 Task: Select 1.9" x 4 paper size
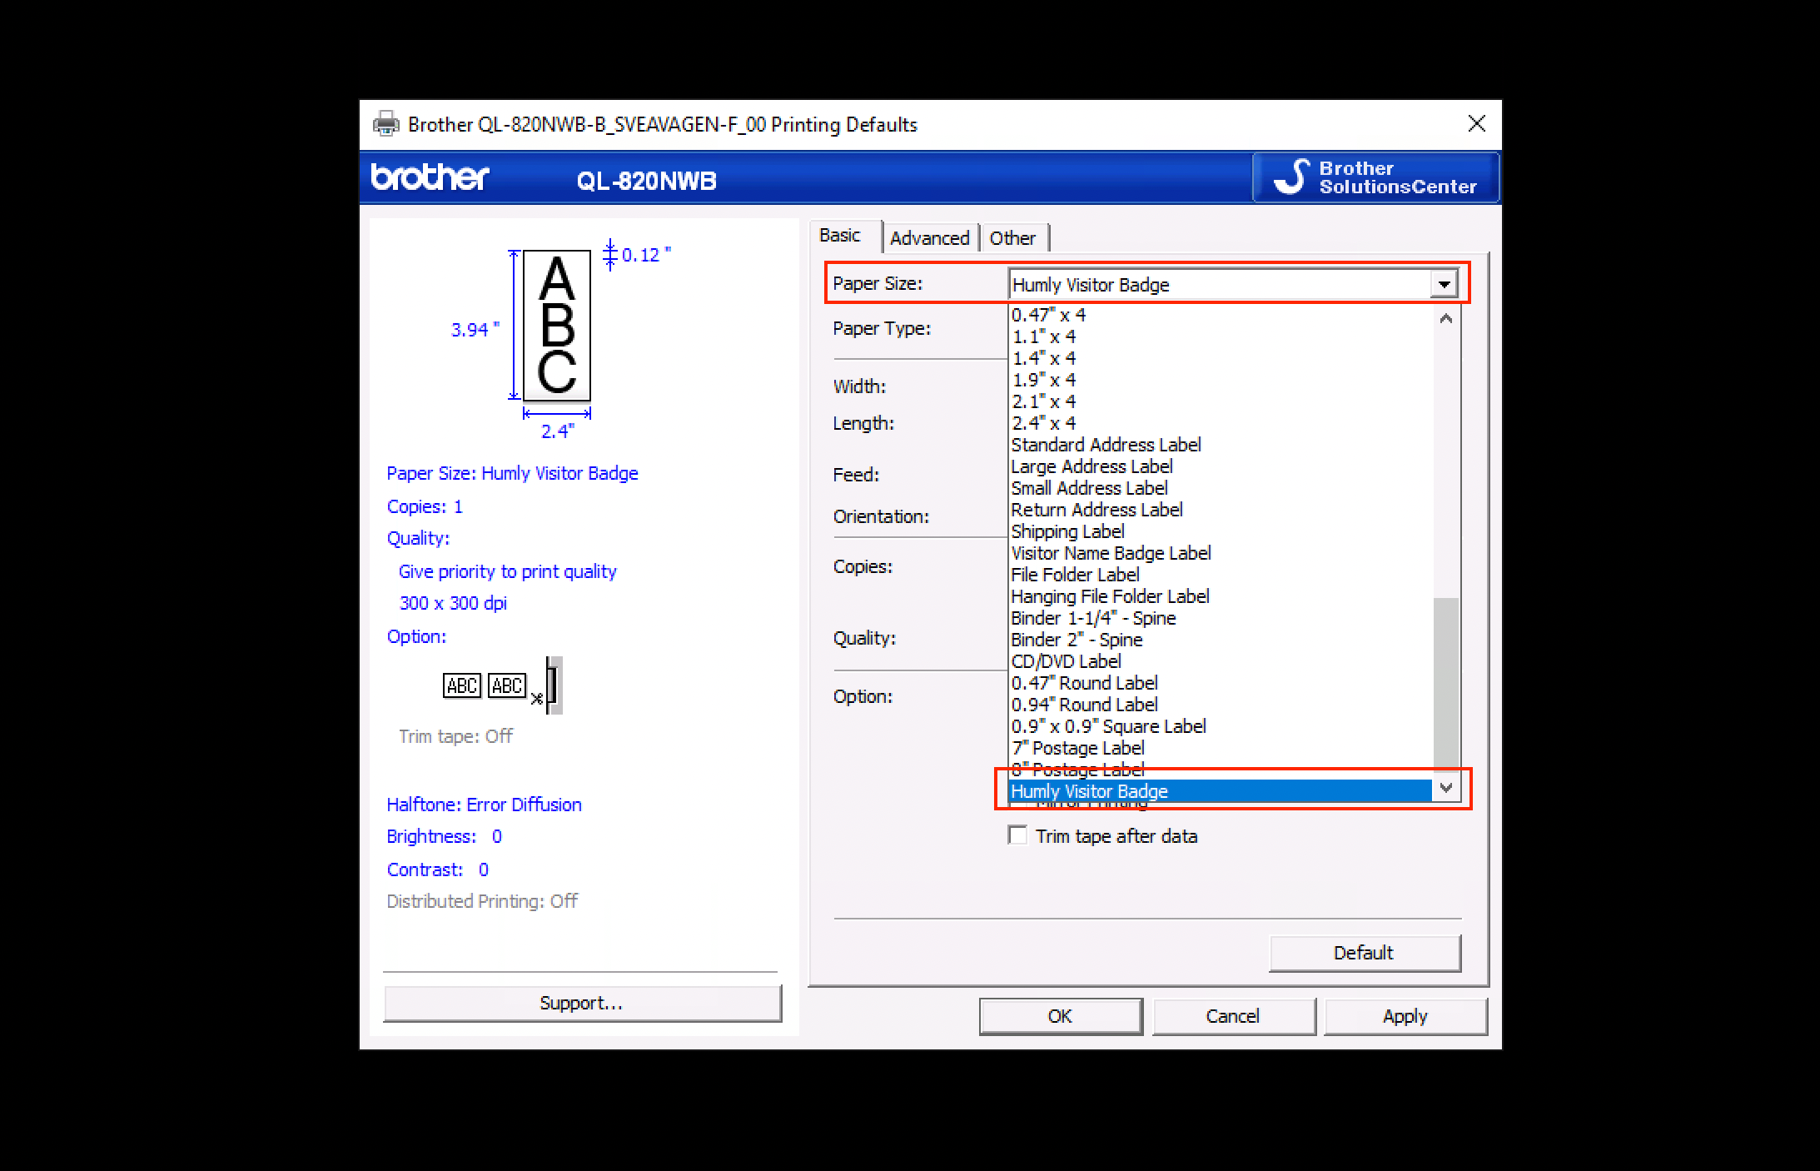click(1221, 380)
